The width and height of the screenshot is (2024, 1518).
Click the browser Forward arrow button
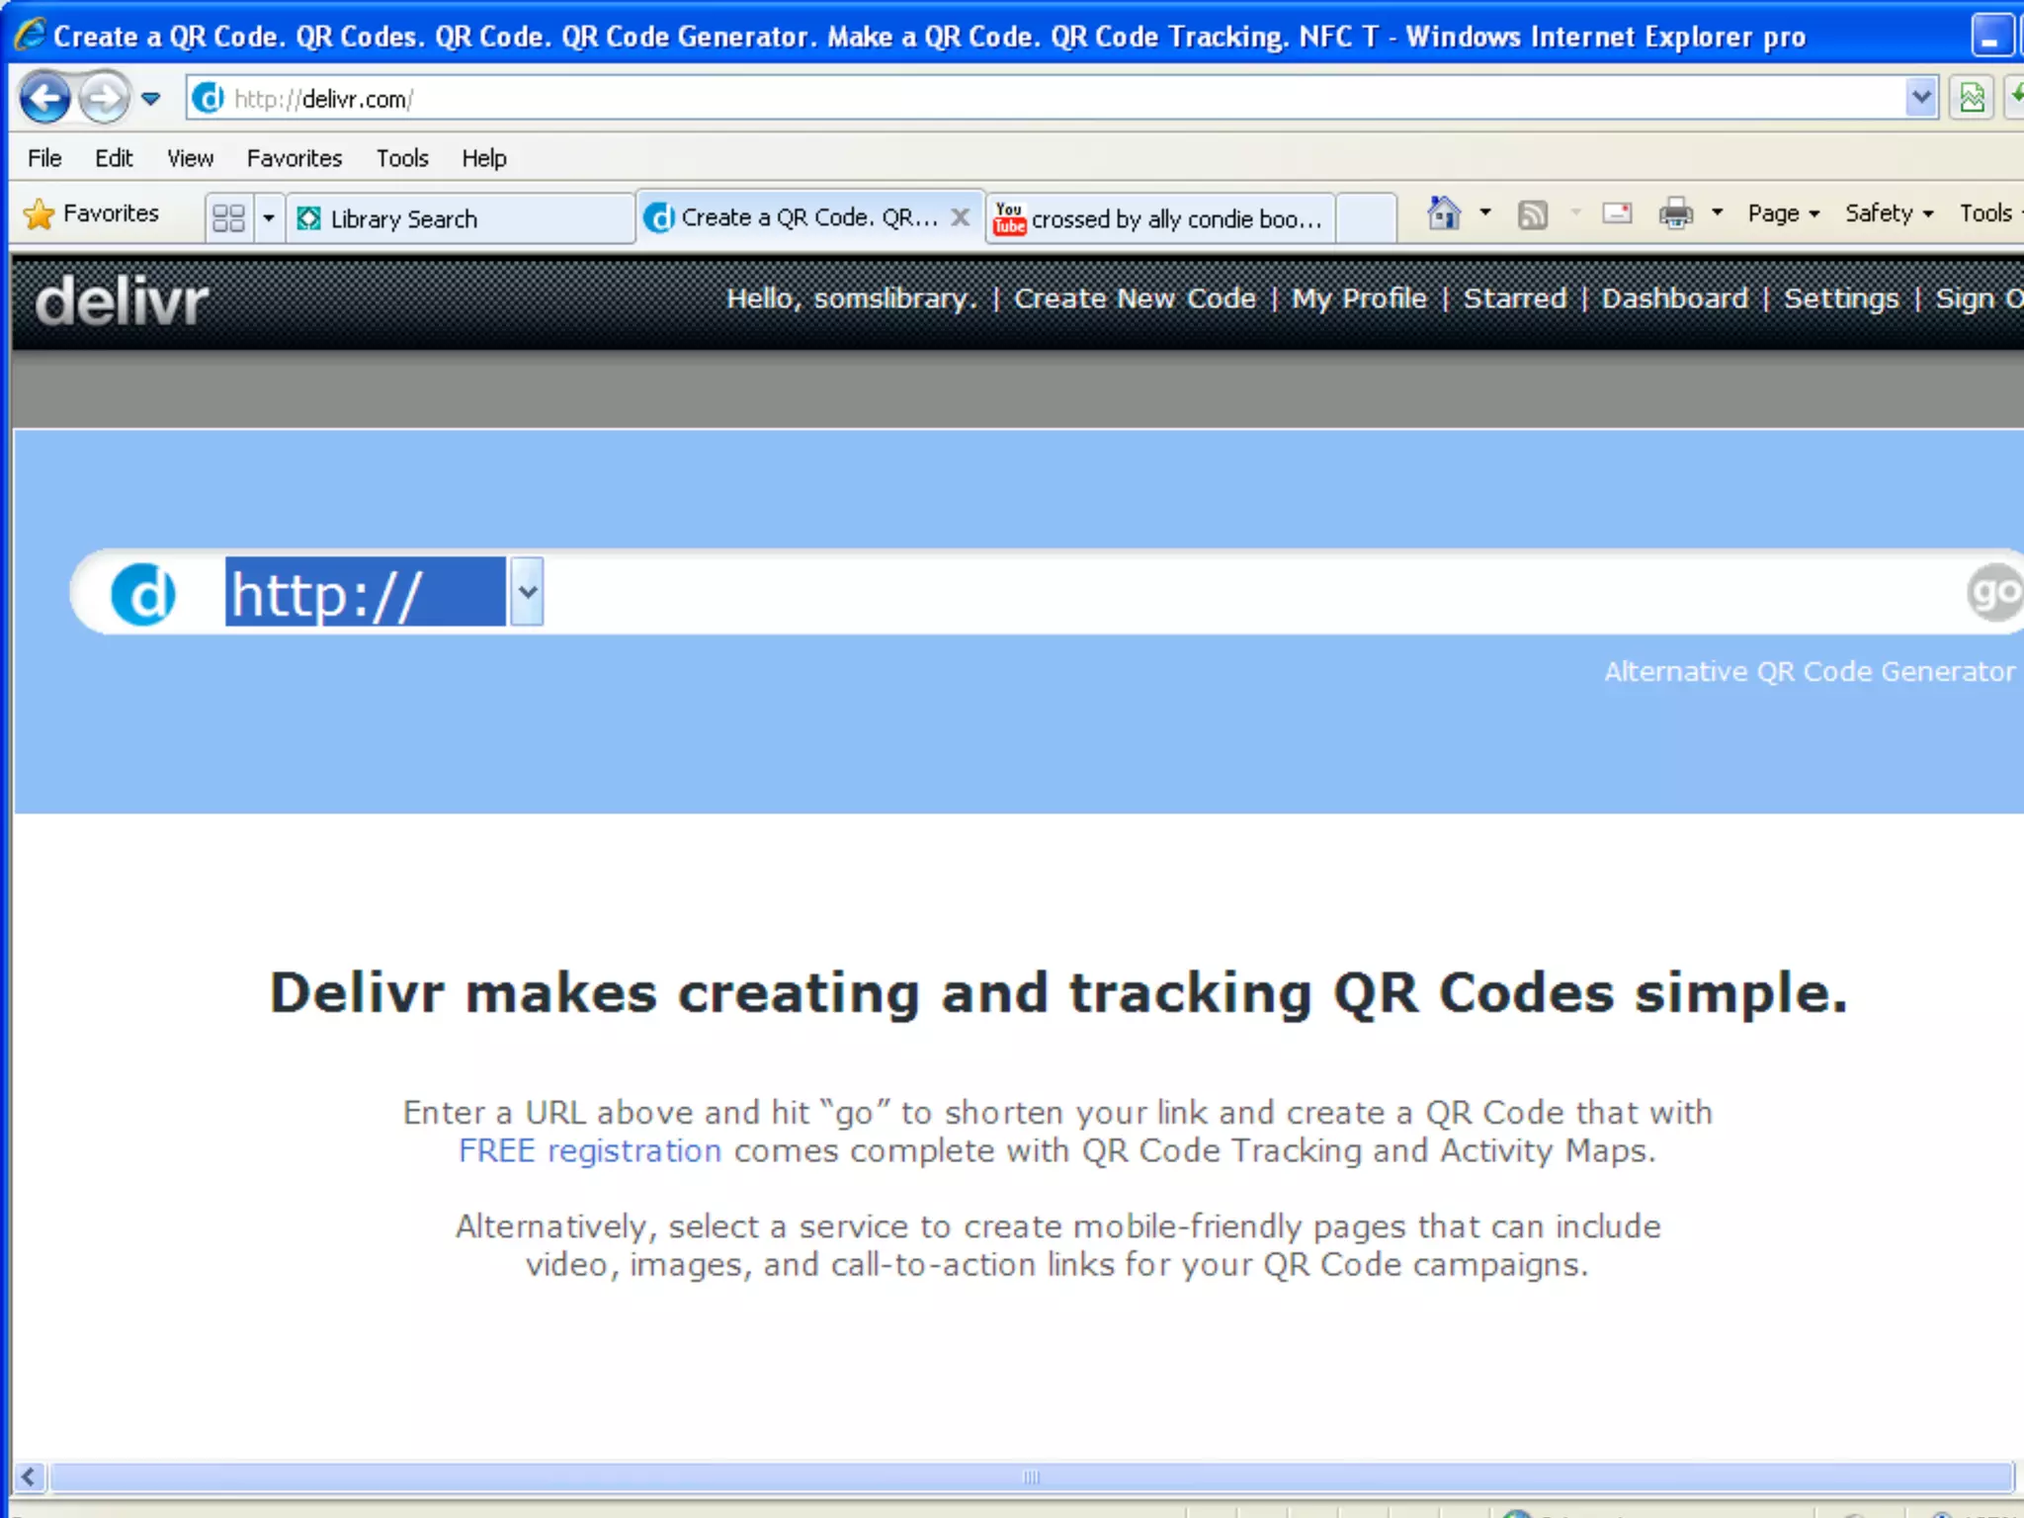(104, 98)
